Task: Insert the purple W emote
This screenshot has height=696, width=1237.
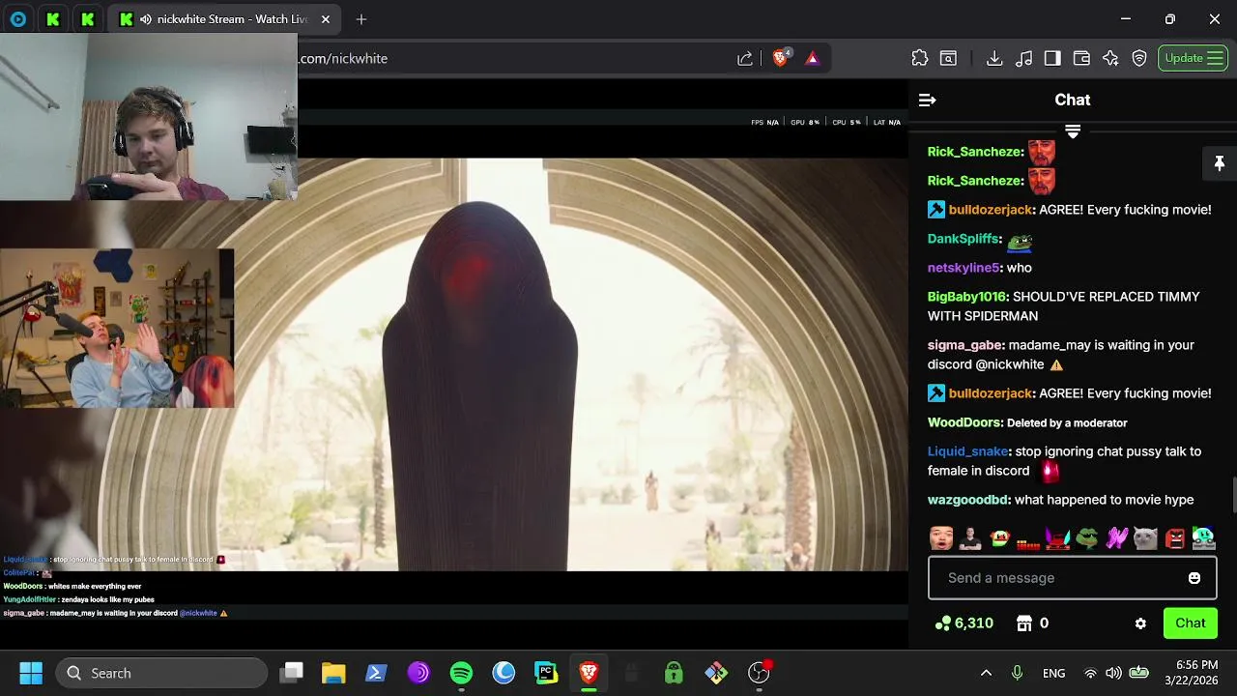Action: [1117, 538]
